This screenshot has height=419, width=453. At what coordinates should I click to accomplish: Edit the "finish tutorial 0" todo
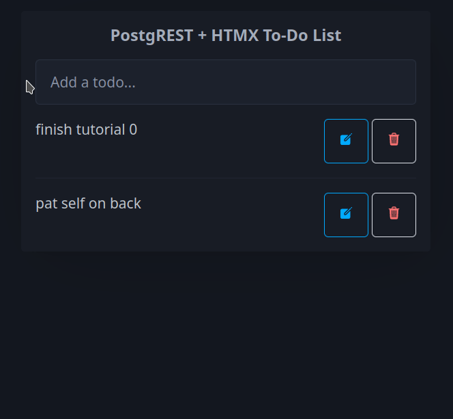[346, 141]
